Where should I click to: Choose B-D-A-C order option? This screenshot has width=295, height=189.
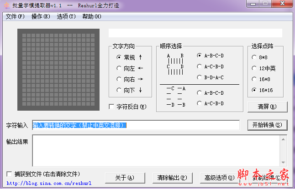click(199, 77)
